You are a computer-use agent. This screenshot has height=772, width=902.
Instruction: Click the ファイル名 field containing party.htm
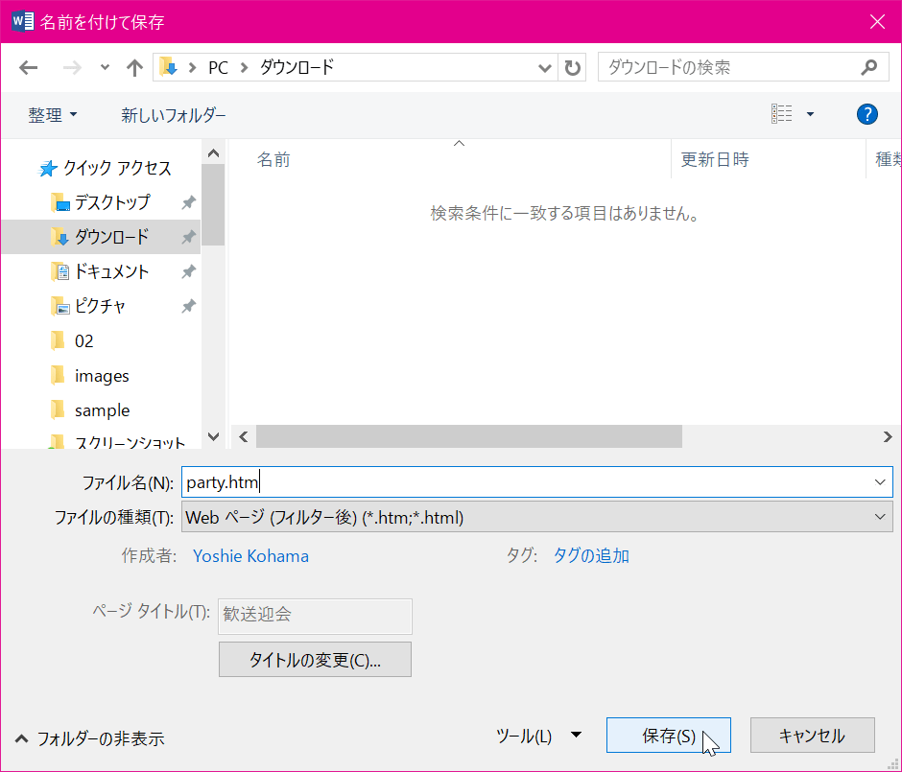(537, 481)
